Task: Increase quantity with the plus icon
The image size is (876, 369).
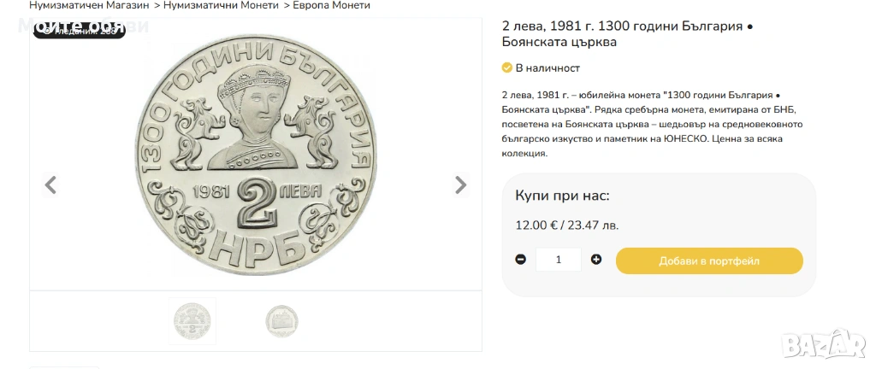Action: click(596, 260)
